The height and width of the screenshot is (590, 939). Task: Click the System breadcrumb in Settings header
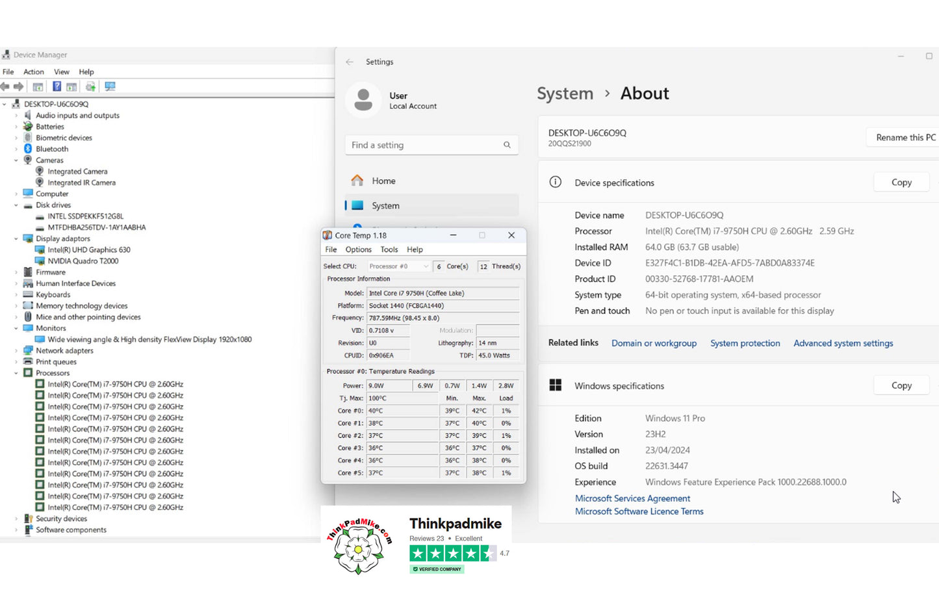(x=565, y=94)
